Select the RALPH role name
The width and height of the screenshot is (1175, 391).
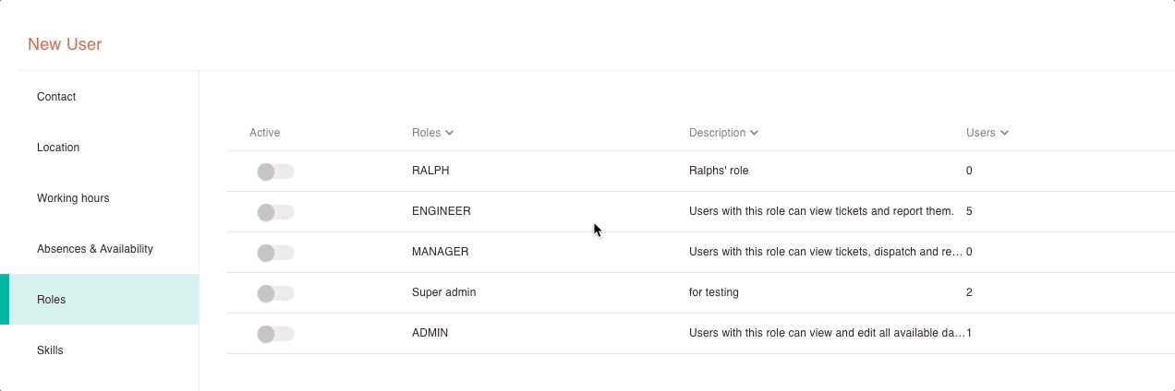[x=430, y=171]
